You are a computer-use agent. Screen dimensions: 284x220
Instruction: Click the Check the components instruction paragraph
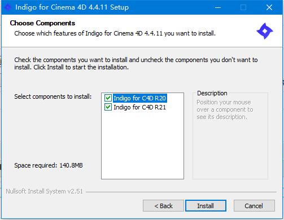(x=136, y=63)
